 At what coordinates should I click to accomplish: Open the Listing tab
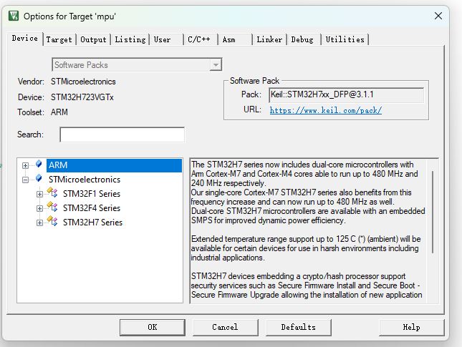[130, 40]
